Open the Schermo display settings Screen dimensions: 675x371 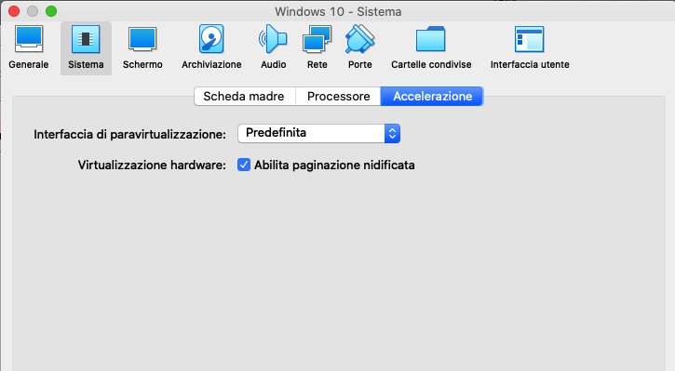point(142,47)
